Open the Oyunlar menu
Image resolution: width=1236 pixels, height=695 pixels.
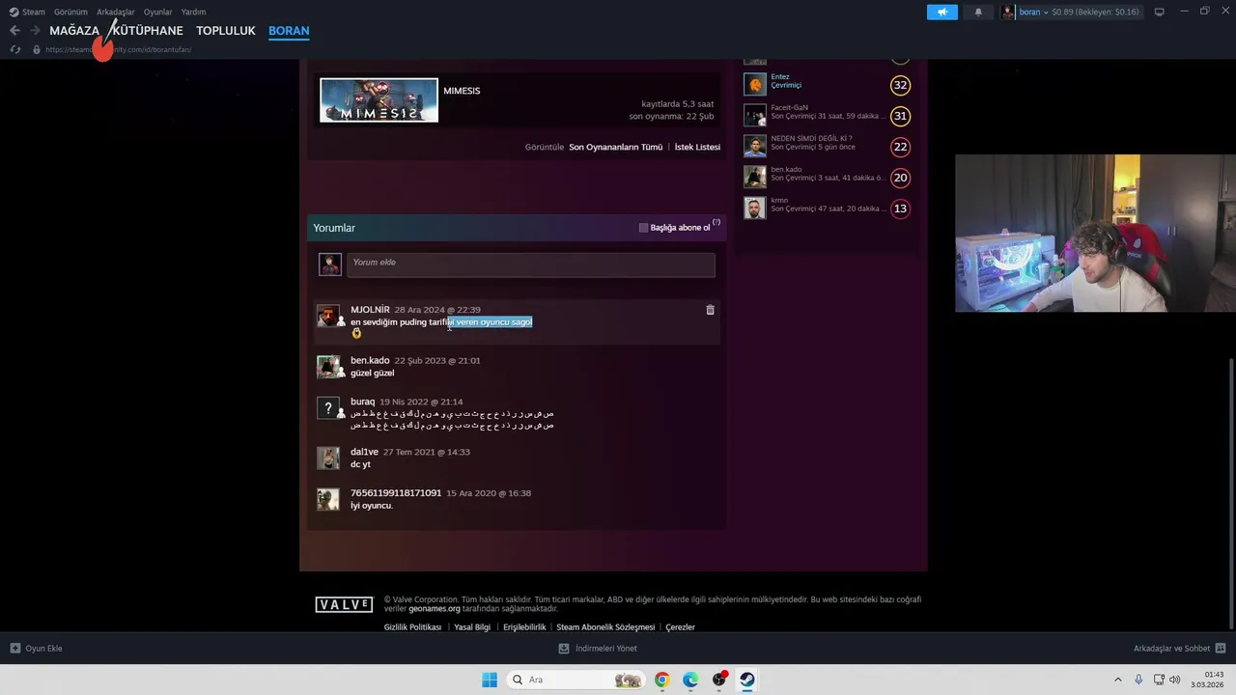[157, 12]
